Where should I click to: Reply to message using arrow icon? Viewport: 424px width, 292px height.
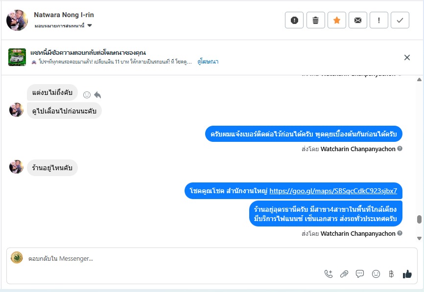coord(97,94)
